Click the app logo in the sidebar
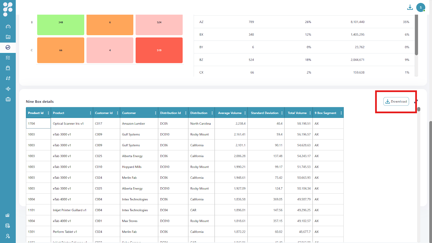The height and width of the screenshot is (243, 432). click(8, 9)
